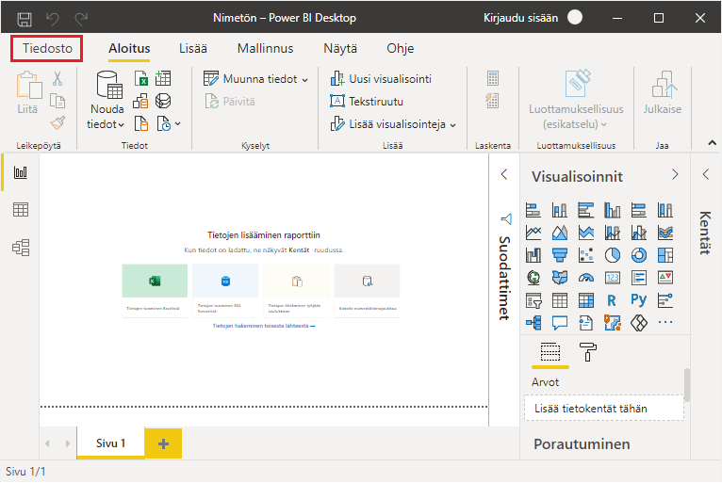
Task: Select the pie chart visualization
Action: pos(612,255)
